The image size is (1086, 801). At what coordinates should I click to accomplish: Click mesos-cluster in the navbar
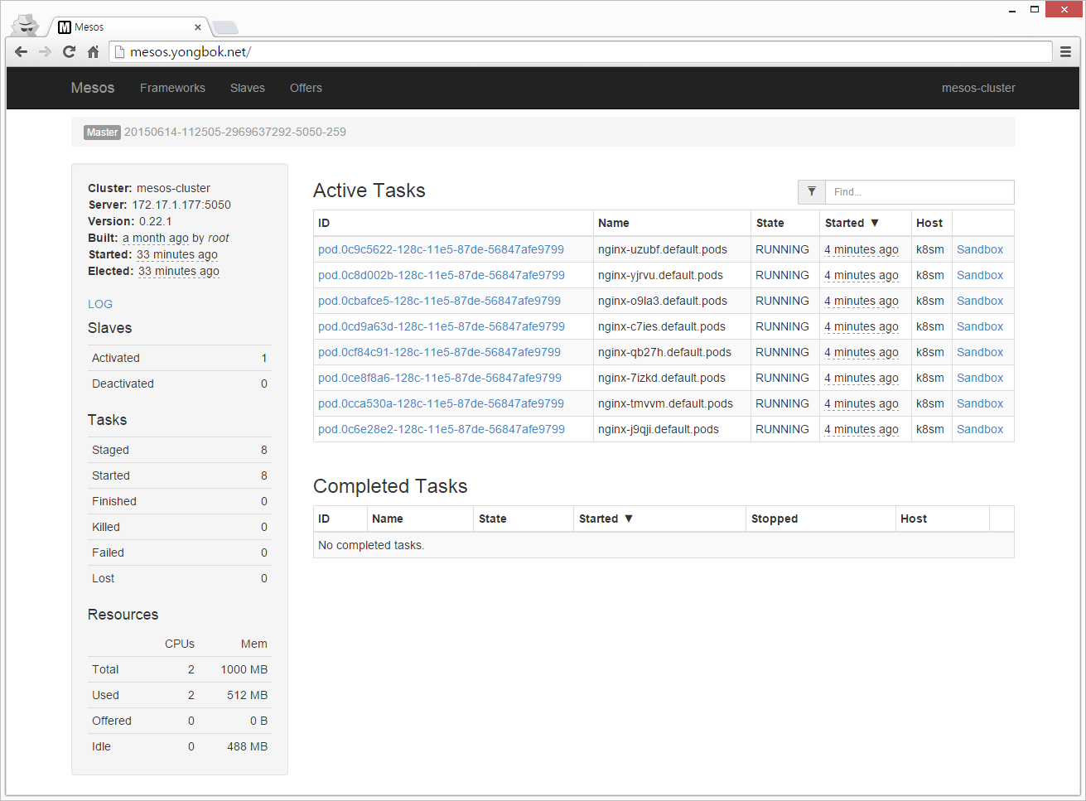[x=978, y=88]
